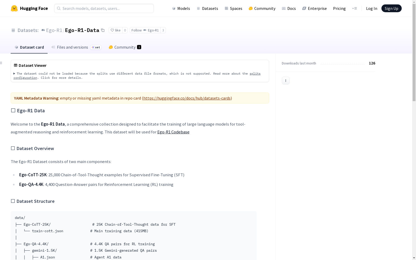Click the "Downloads last month" label
416x260 pixels.
[x=299, y=63]
